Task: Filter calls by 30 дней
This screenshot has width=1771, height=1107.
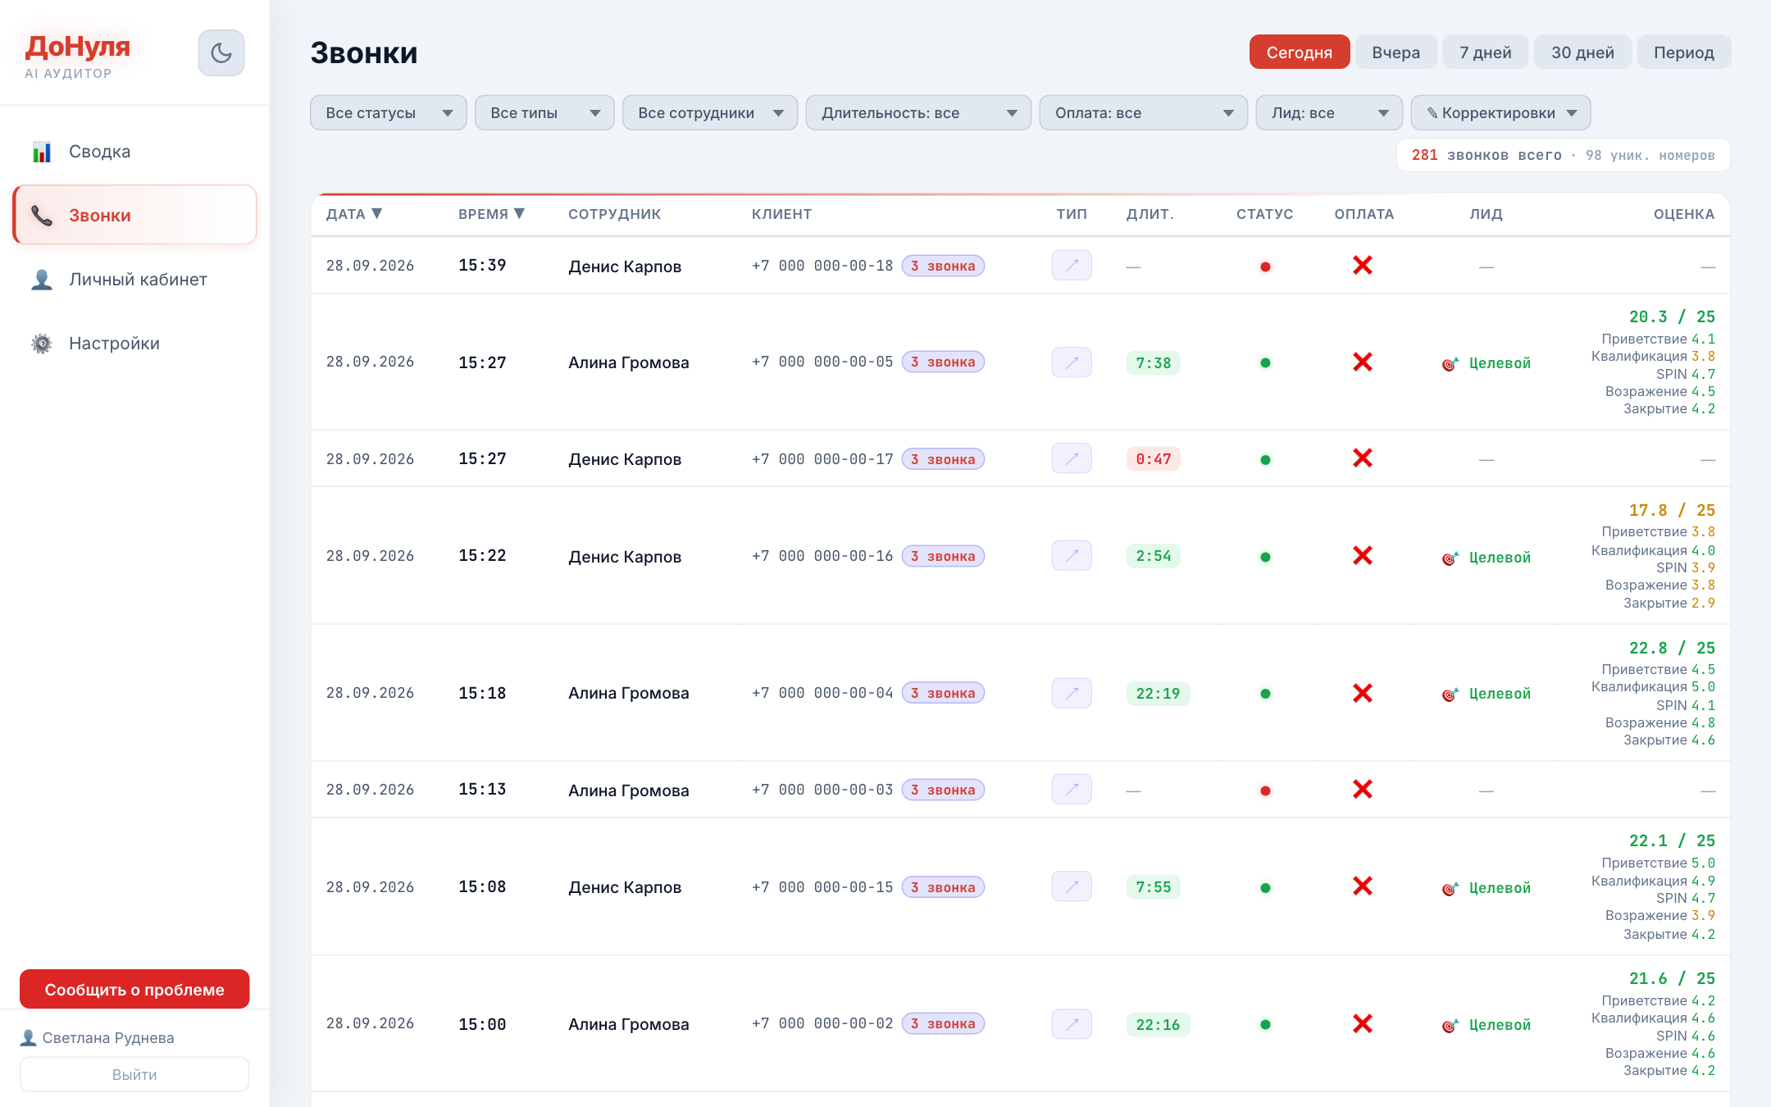Action: point(1582,52)
